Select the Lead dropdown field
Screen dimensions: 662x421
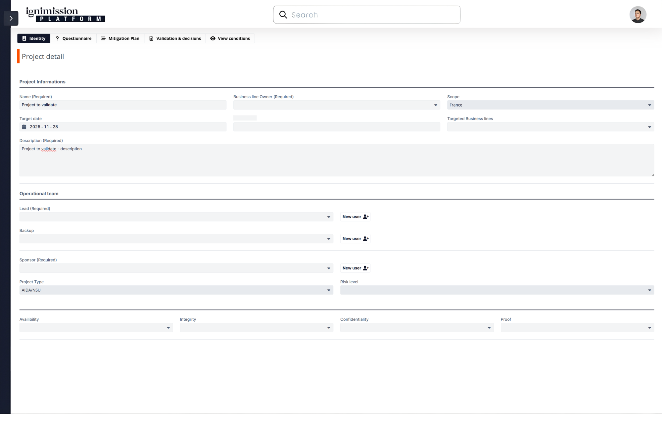tap(176, 217)
